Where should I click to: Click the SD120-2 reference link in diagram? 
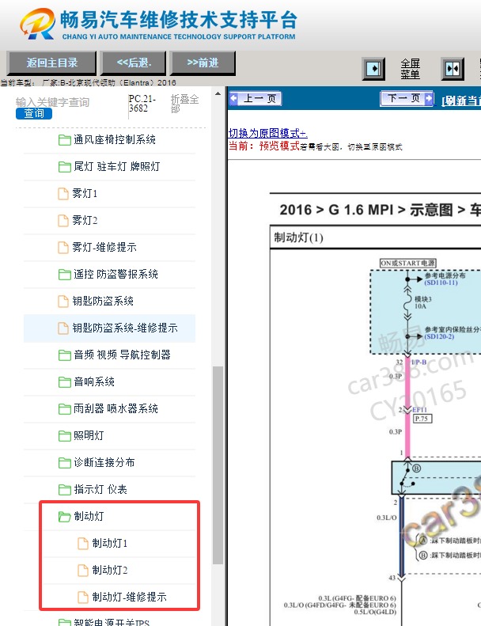coord(439,336)
